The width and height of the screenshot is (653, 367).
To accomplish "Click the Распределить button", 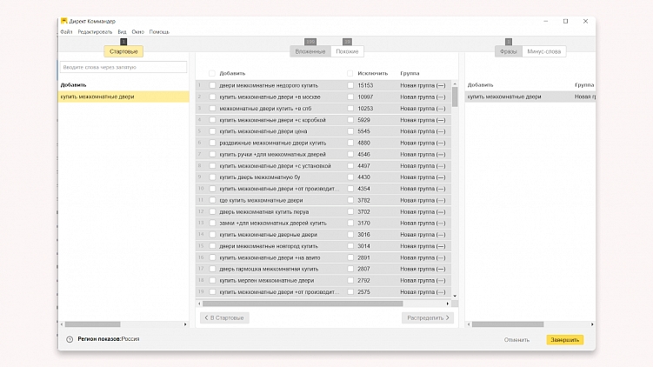I will click(x=428, y=317).
